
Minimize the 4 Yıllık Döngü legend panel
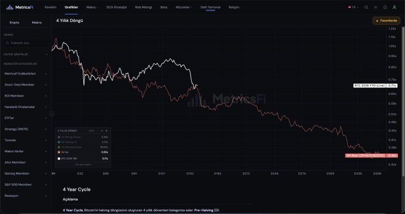tap(102, 131)
